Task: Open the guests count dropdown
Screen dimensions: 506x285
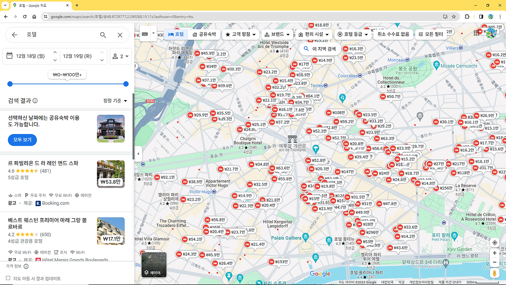Action: pyautogui.click(x=121, y=56)
